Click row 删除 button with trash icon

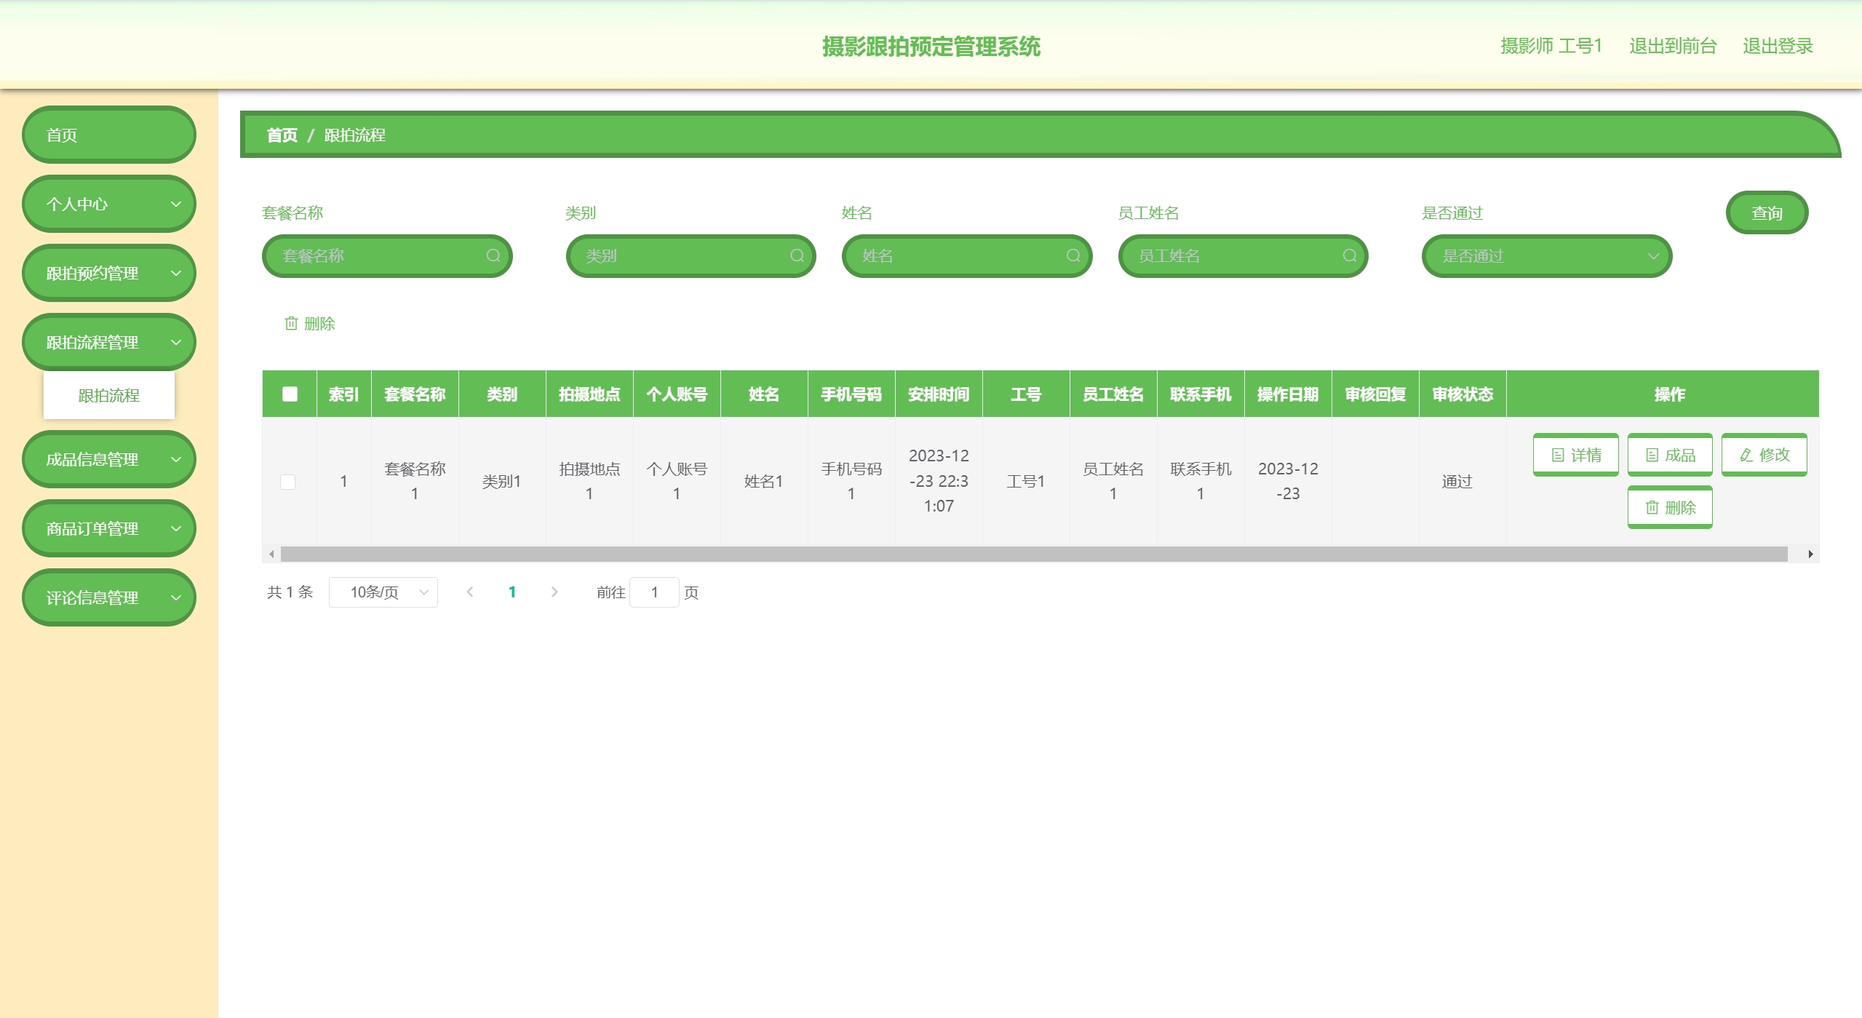tap(1669, 507)
